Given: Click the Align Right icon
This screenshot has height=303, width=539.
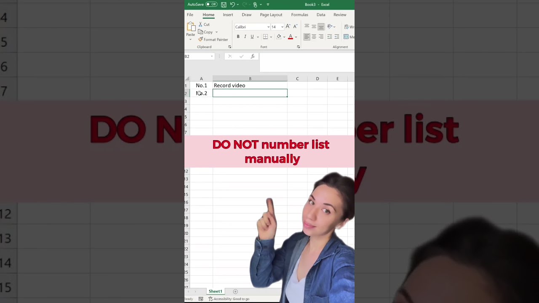Looking at the screenshot, I should (x=321, y=37).
